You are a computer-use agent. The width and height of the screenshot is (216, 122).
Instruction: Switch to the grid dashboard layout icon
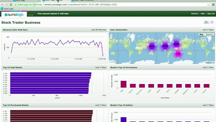pos(212,22)
